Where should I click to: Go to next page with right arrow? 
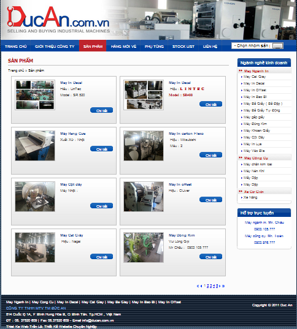[220, 286]
